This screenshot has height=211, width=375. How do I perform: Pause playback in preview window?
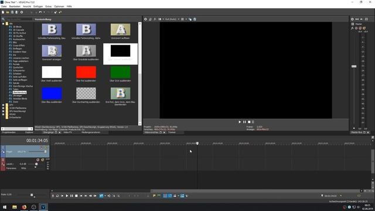pyautogui.click(x=244, y=122)
